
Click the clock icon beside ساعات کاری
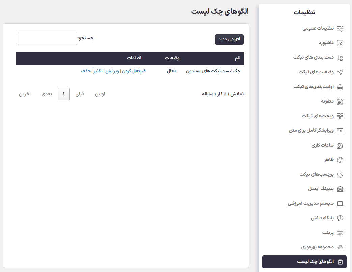[341, 145]
